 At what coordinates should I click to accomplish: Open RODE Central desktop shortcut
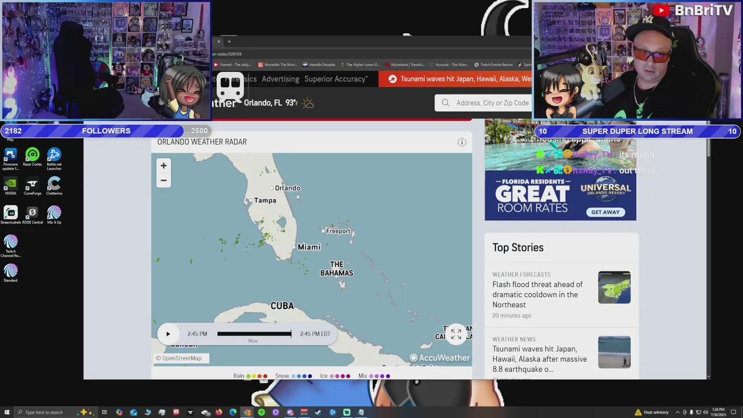pos(33,215)
